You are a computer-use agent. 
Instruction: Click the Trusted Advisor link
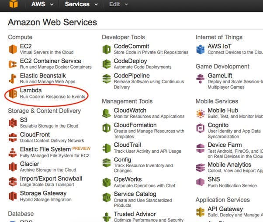click(135, 214)
